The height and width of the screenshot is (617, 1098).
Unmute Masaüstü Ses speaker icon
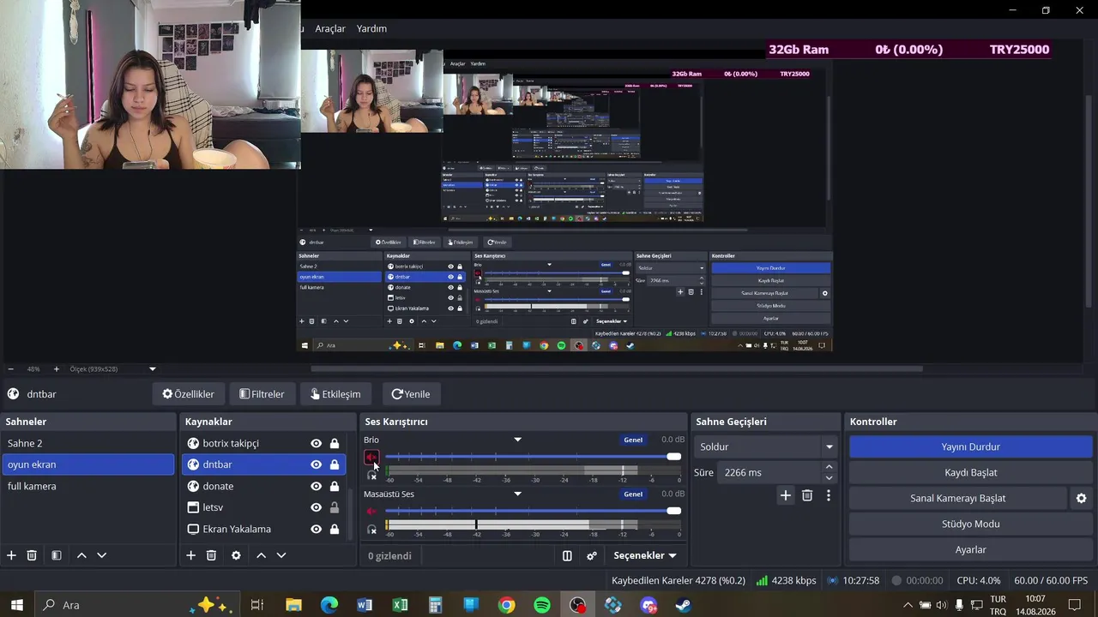click(371, 512)
